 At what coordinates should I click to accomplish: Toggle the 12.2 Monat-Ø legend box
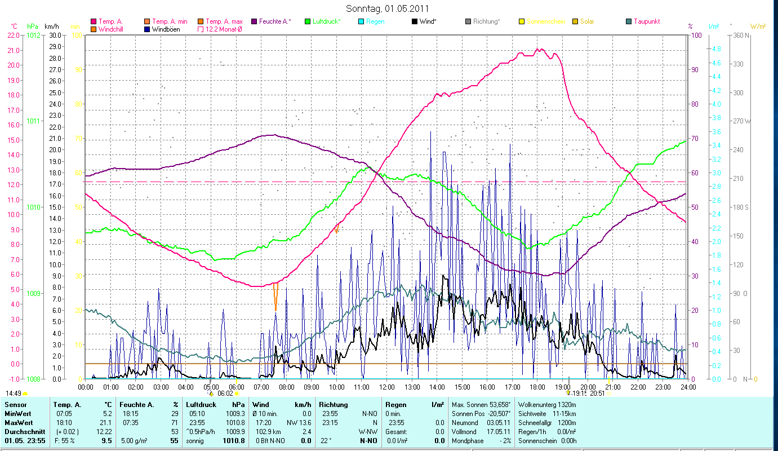(x=201, y=29)
